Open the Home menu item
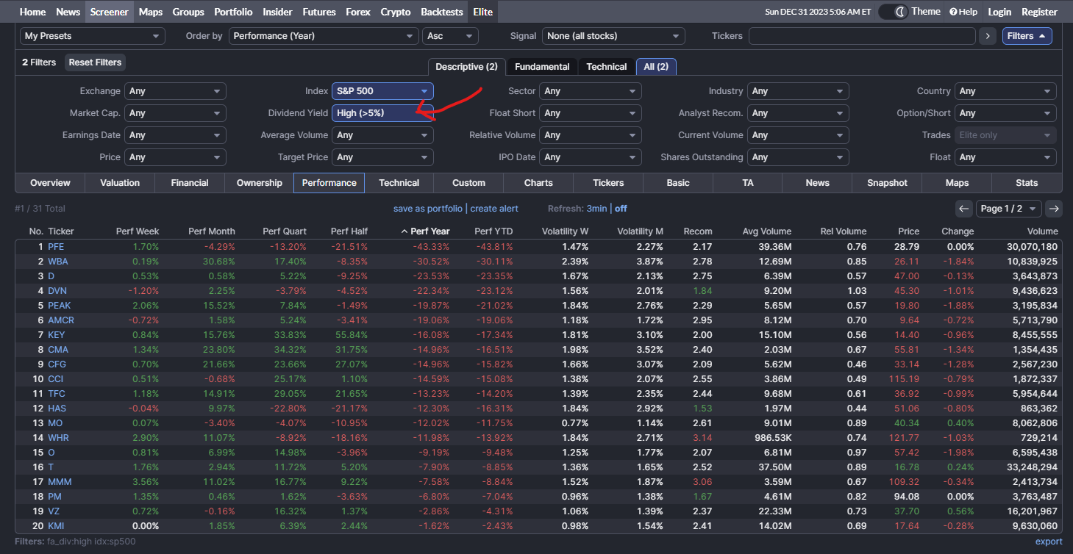 (32, 12)
